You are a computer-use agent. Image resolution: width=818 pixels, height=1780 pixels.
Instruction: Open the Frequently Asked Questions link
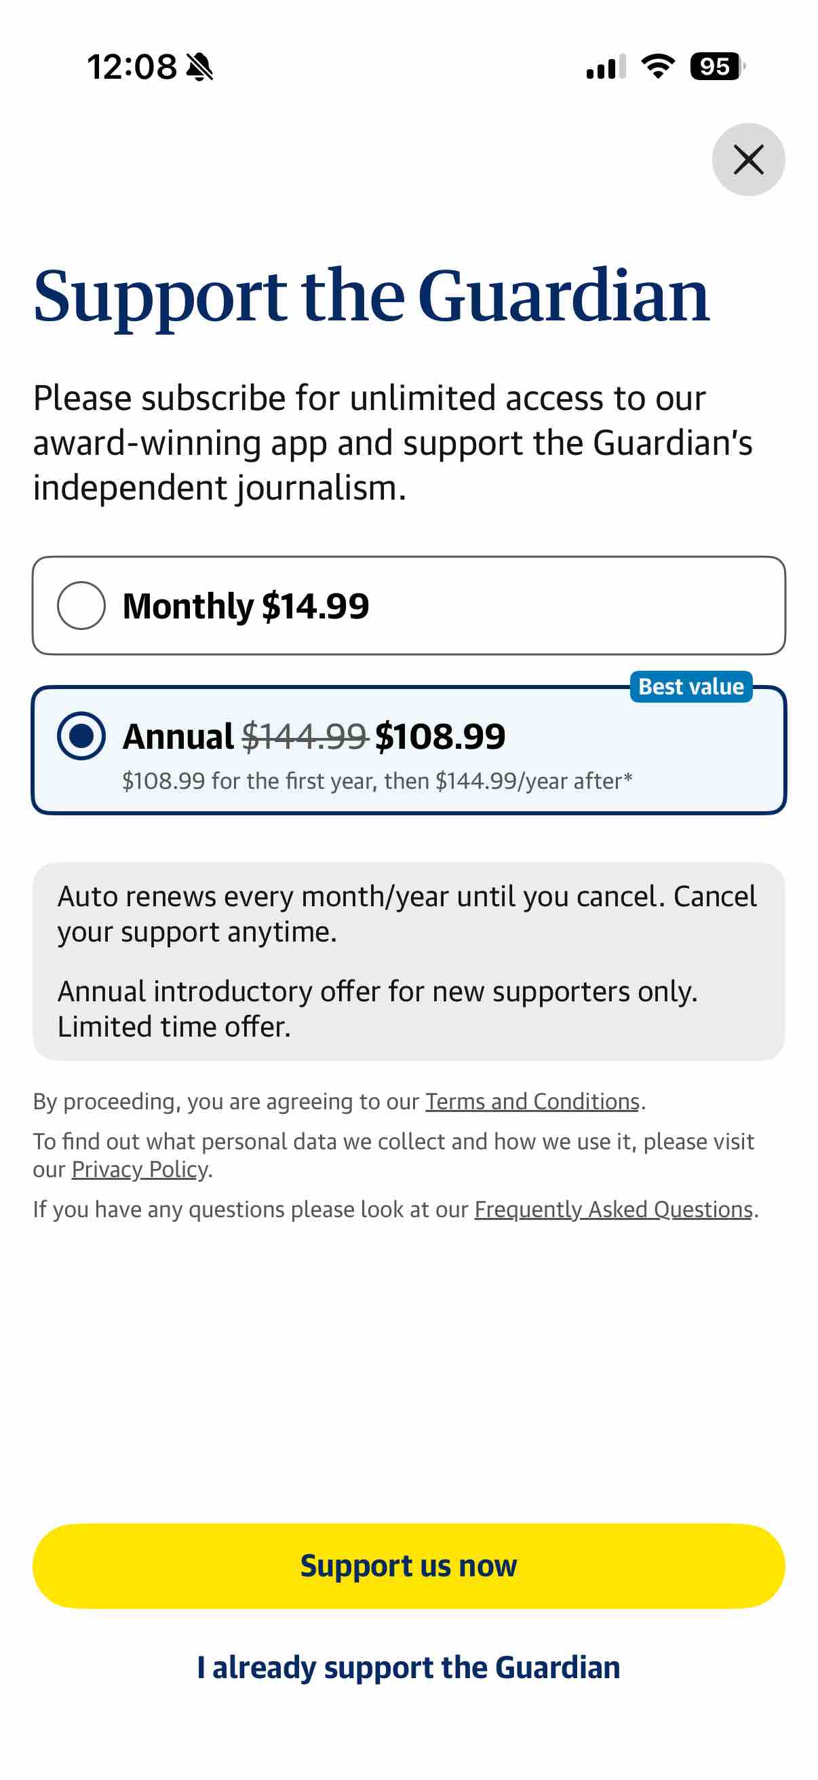[x=613, y=1209]
